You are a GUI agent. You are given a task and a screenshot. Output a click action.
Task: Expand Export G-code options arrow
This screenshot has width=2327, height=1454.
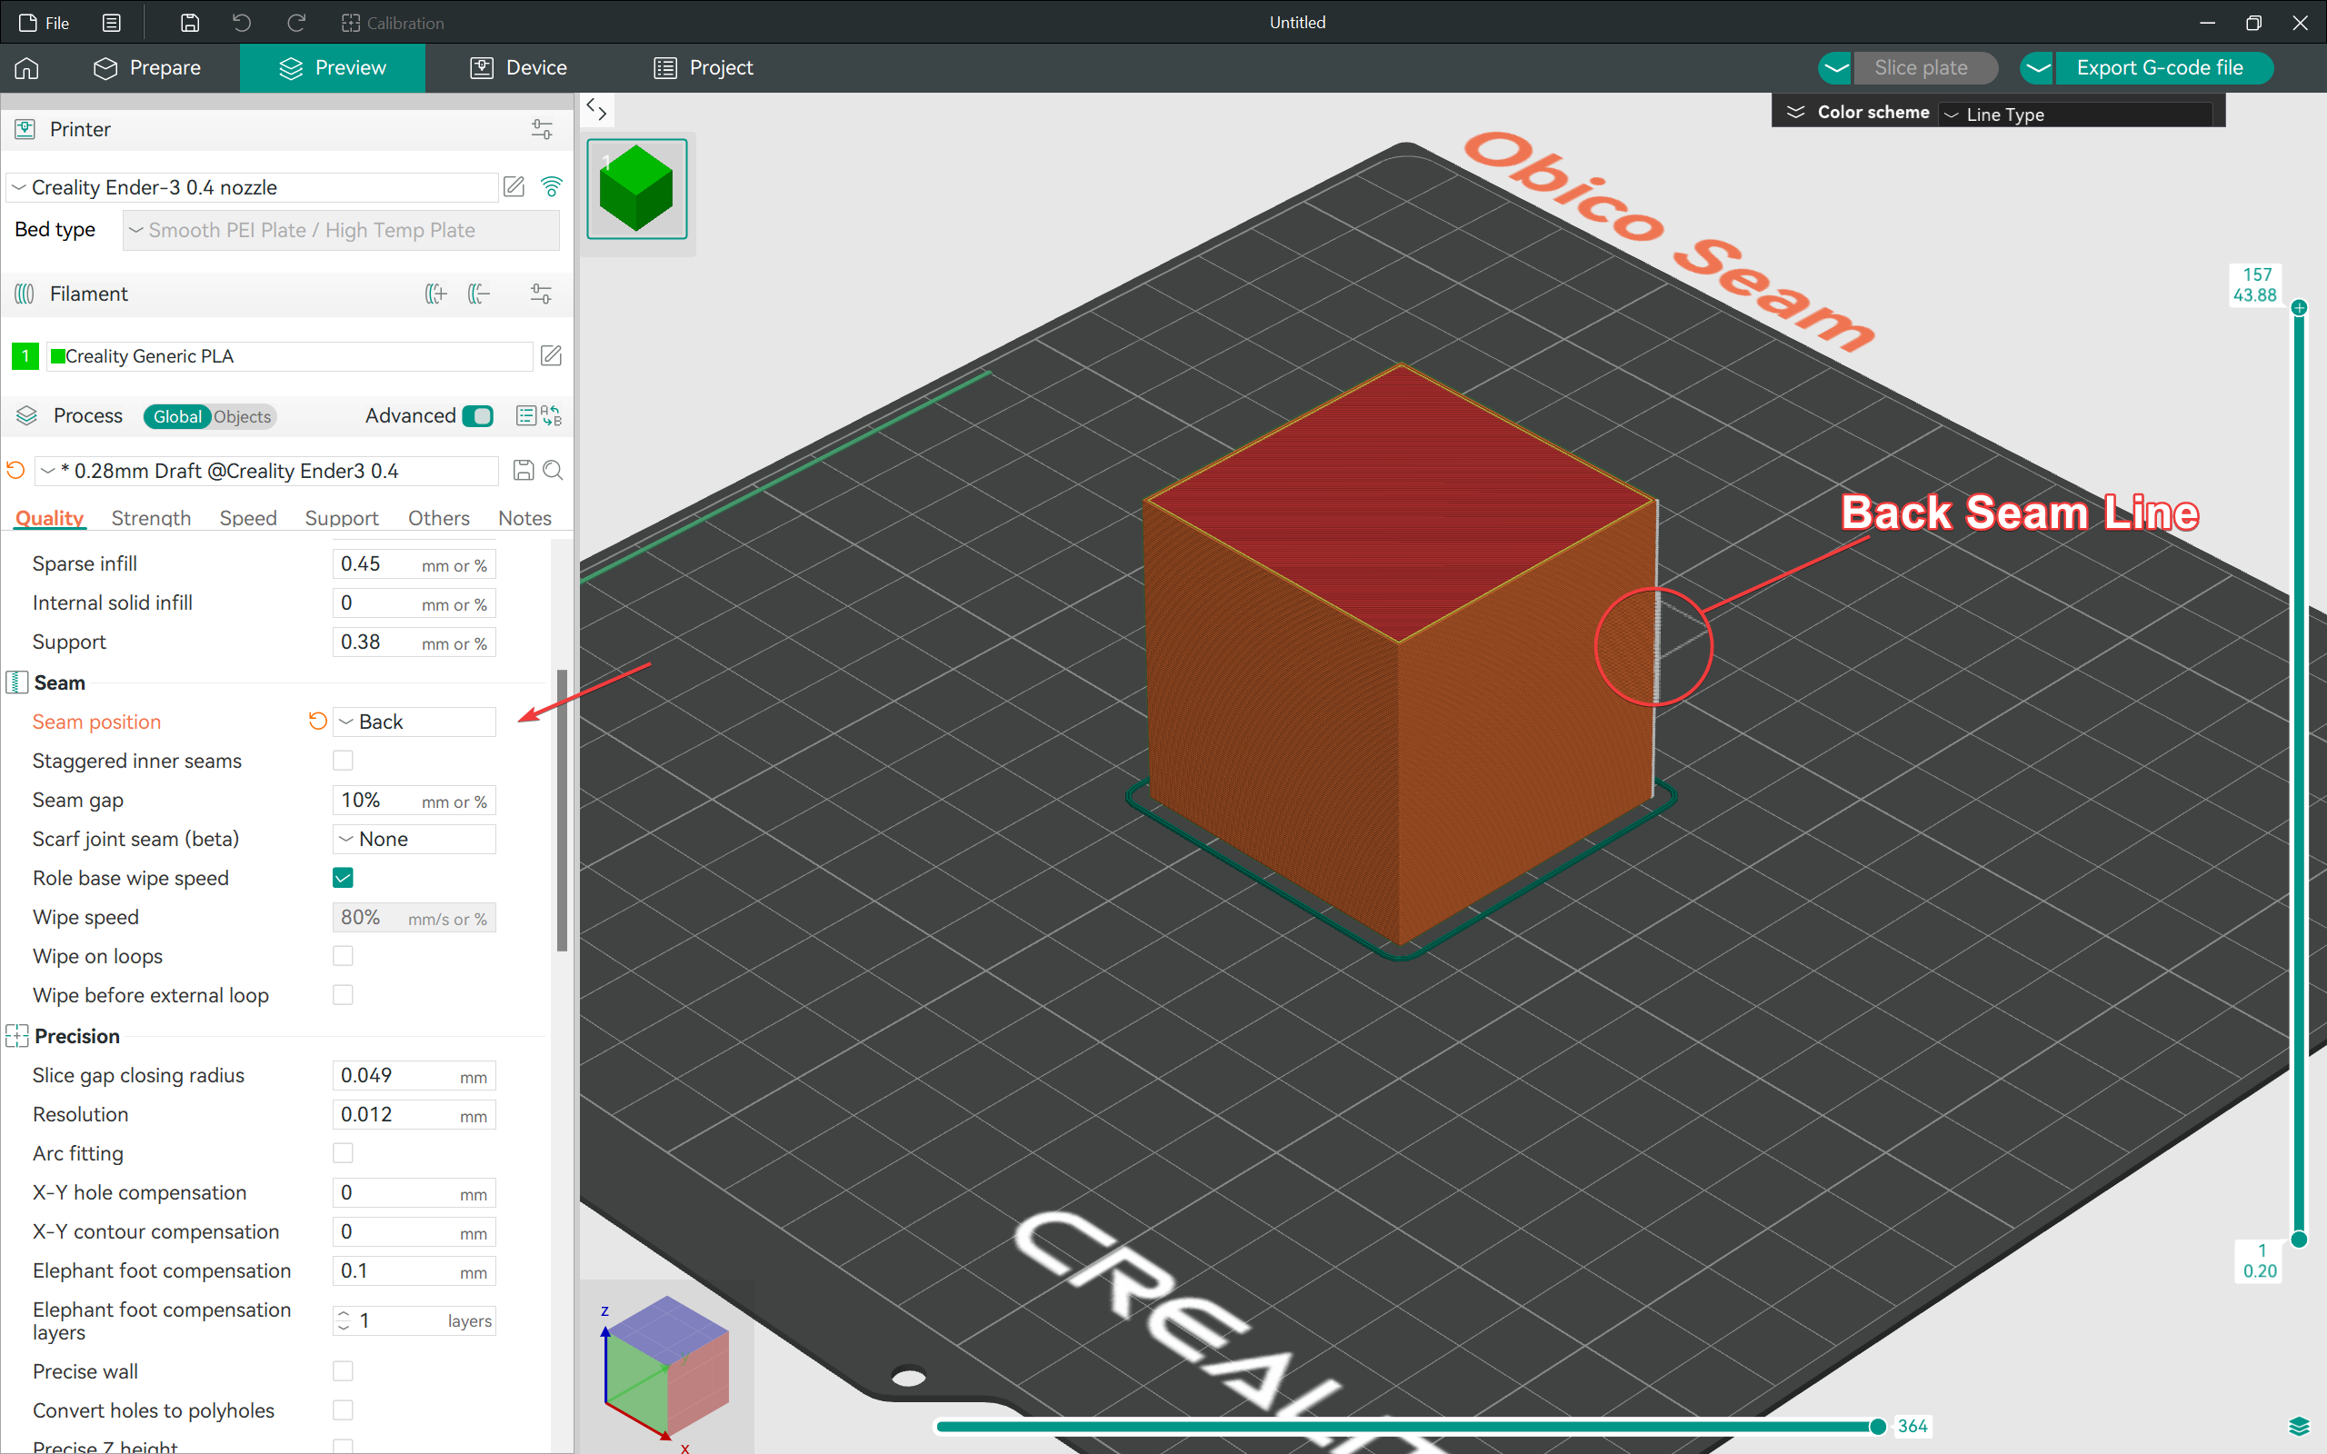click(x=2038, y=68)
